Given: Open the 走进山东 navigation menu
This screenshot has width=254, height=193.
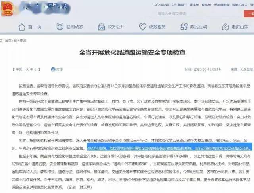Looking at the screenshot, I should point(240,27).
